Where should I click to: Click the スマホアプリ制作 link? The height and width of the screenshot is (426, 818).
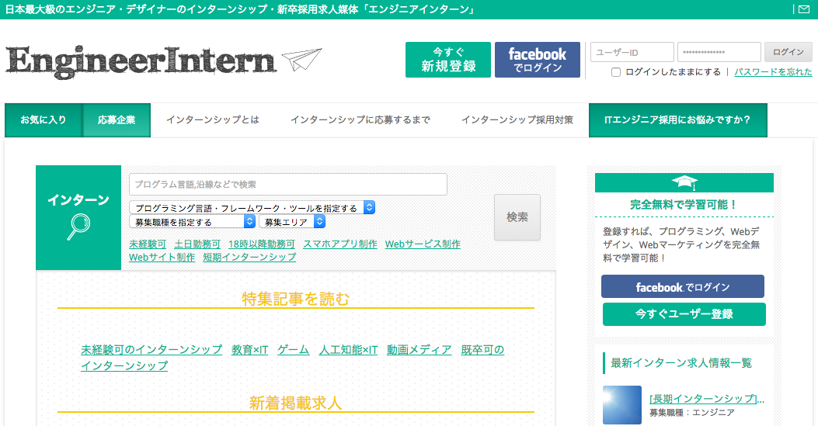tap(340, 244)
